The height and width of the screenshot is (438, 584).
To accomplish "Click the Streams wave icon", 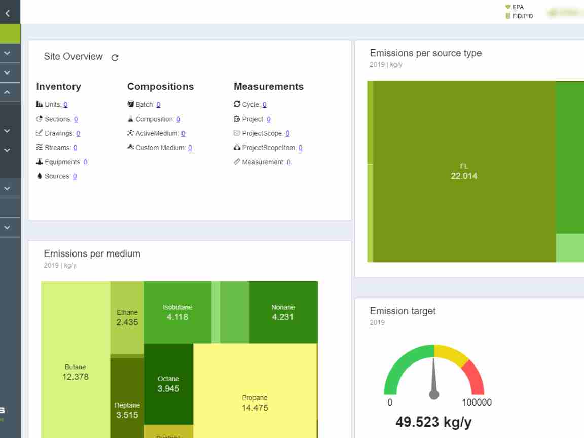I will point(40,148).
